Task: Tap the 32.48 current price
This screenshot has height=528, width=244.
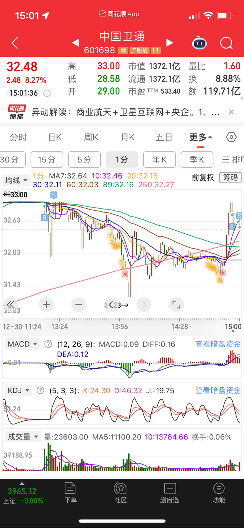Action: pos(22,67)
